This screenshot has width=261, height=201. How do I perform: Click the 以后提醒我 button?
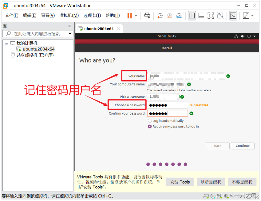211,182
